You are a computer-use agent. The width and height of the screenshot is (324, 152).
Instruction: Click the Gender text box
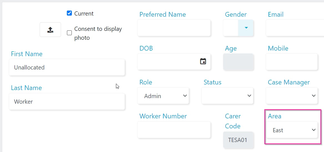[231, 28]
